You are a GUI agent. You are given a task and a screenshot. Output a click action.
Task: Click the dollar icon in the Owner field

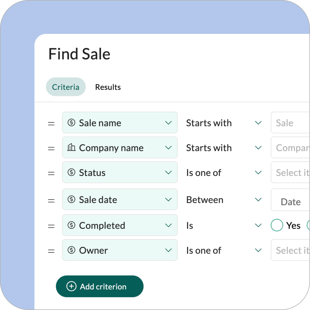(x=71, y=250)
